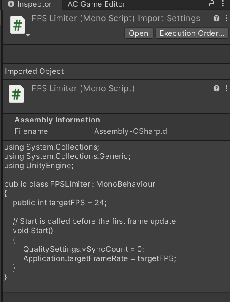Click the targetFPS = 24 line in code preview
The width and height of the screenshot is (230, 302).
[60, 203]
